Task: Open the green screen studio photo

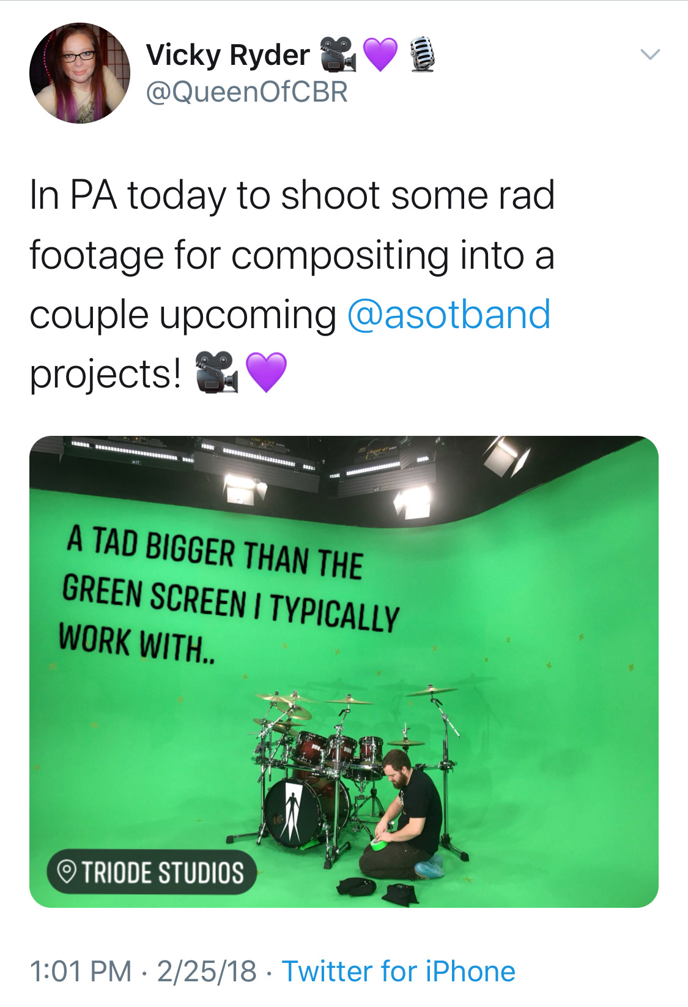Action: click(344, 672)
